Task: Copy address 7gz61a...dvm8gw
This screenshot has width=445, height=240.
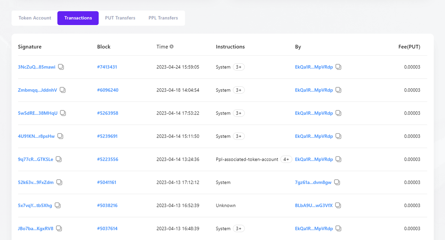Action: click(x=337, y=182)
